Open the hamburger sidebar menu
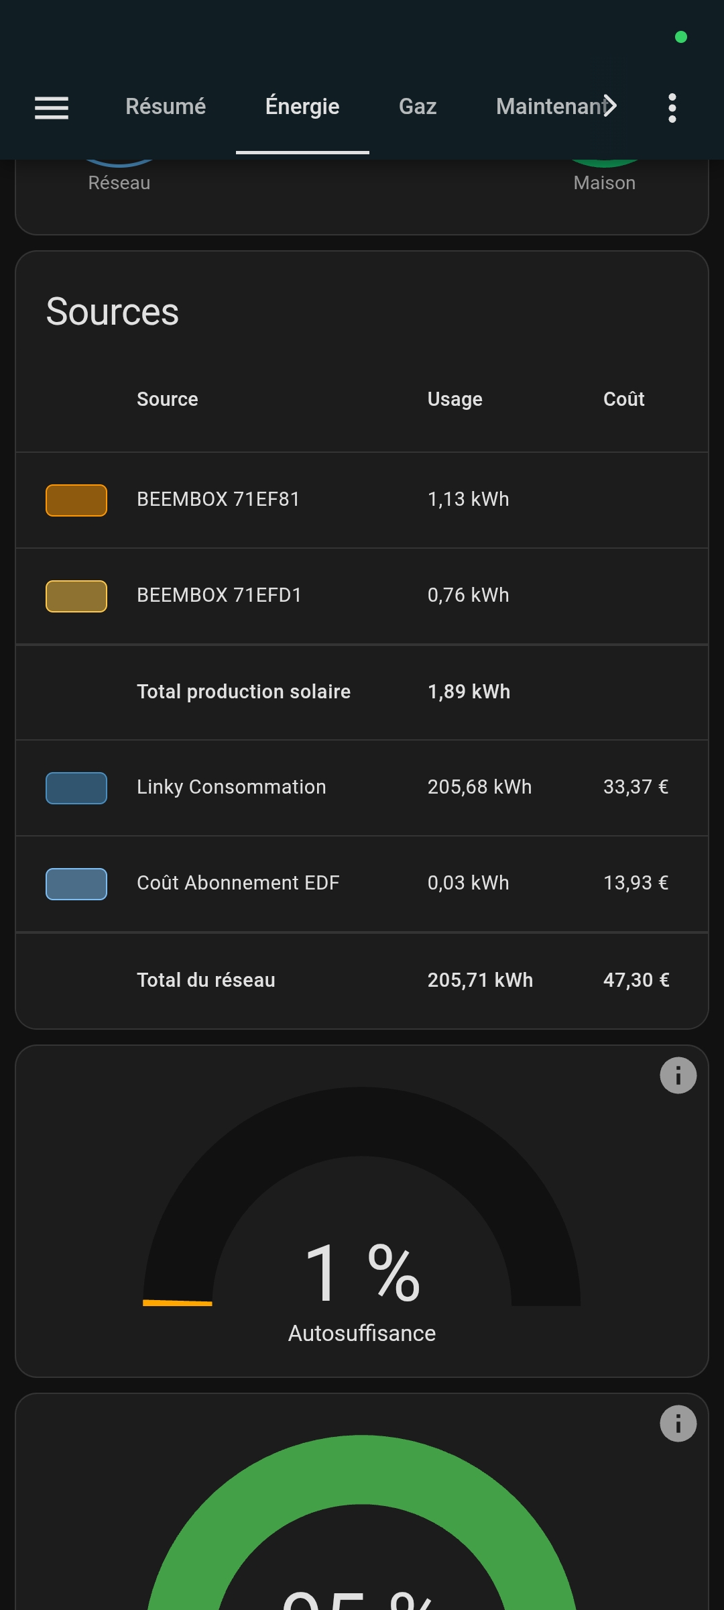The width and height of the screenshot is (724, 1610). 52,107
